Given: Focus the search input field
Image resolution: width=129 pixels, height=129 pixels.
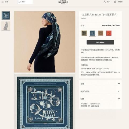Looking at the screenshot, I should pos(25,2).
